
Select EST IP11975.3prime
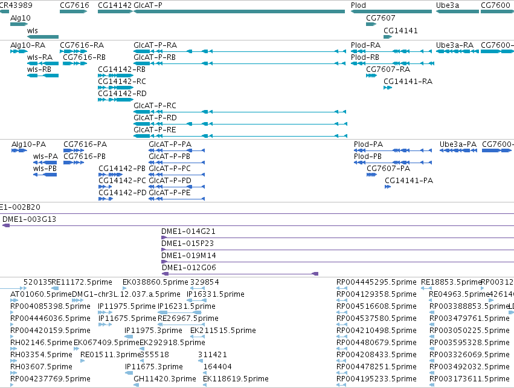[x=153, y=330]
